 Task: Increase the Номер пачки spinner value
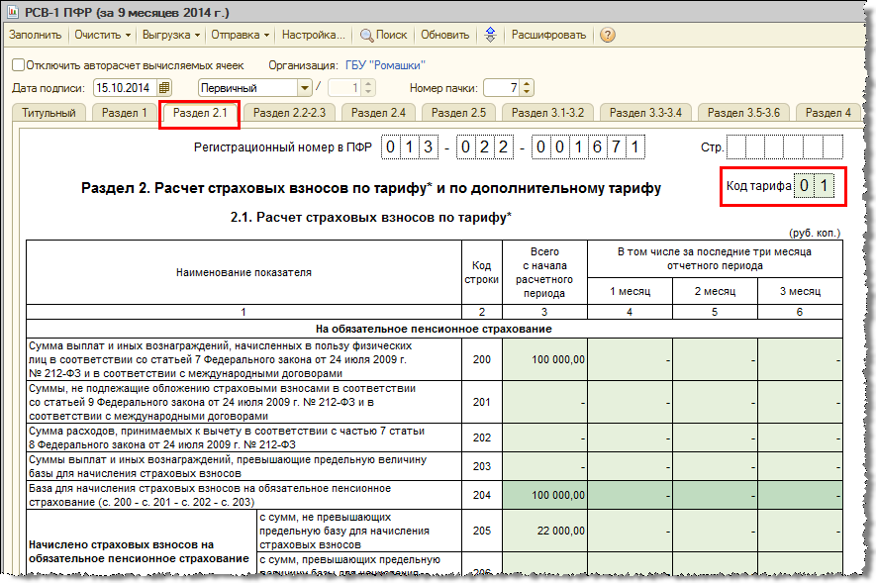[528, 84]
